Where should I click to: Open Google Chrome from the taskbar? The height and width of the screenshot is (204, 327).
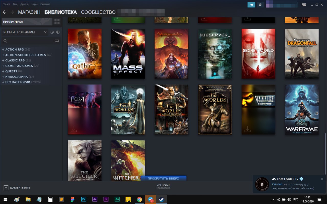(139, 199)
